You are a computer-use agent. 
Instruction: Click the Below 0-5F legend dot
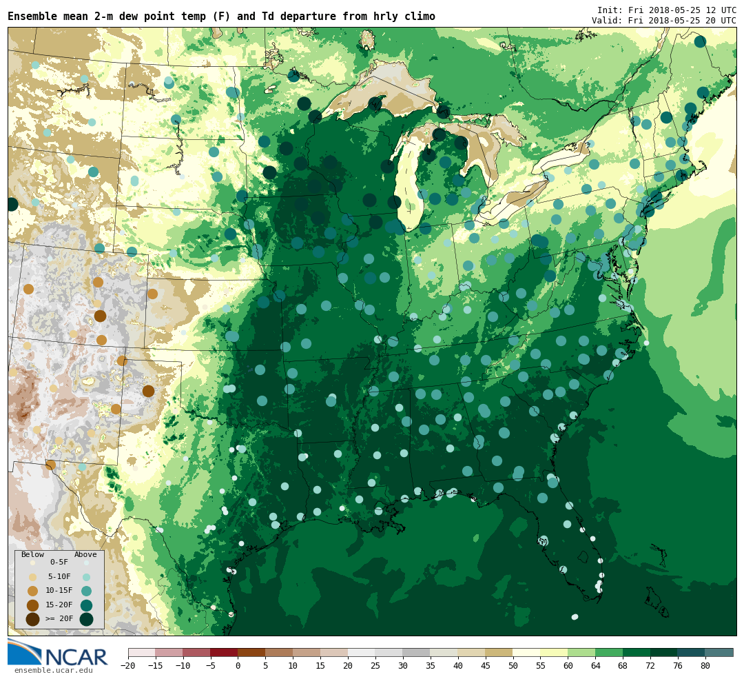pyautogui.click(x=33, y=563)
